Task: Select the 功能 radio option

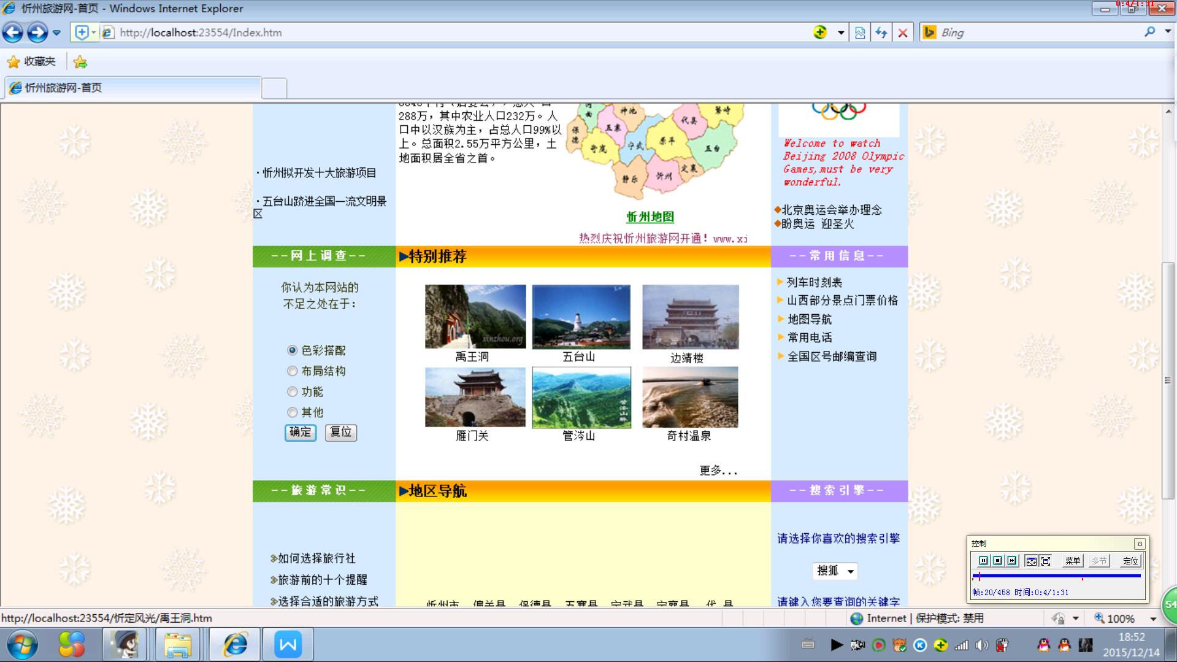Action: click(292, 391)
